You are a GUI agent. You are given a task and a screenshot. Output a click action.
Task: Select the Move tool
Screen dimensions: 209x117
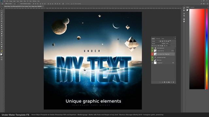pos(2,8)
